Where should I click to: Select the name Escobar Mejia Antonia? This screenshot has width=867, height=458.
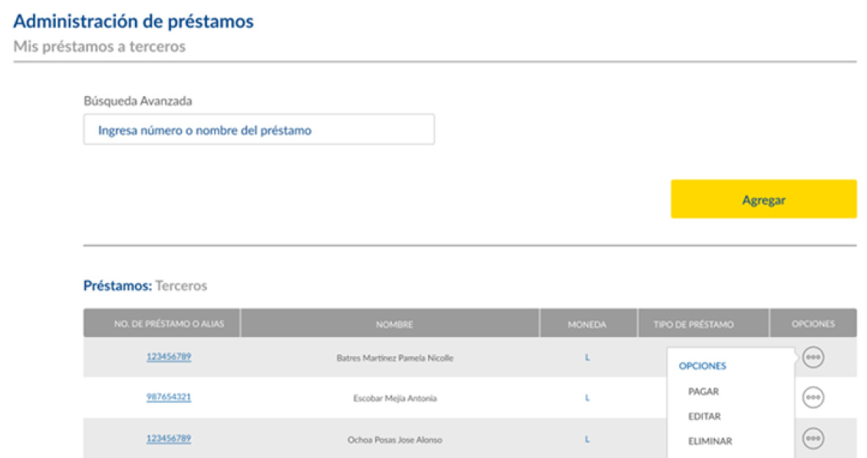pos(394,399)
